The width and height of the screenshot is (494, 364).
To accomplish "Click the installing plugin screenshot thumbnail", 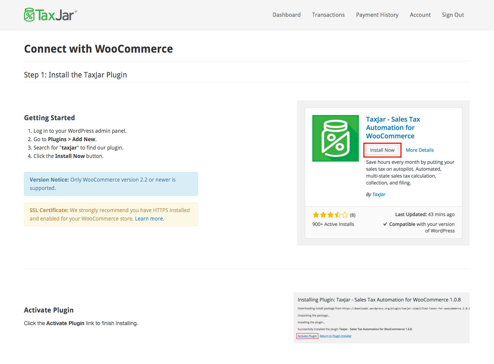I will click(381, 318).
